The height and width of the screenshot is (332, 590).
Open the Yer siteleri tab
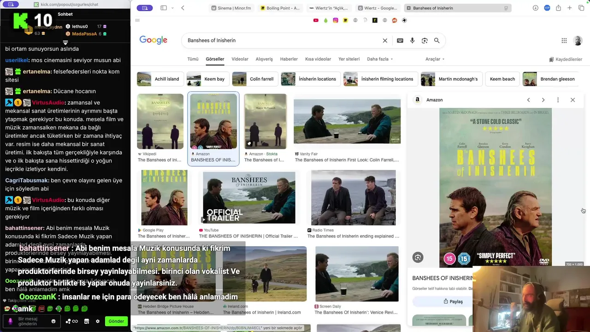pos(349,59)
